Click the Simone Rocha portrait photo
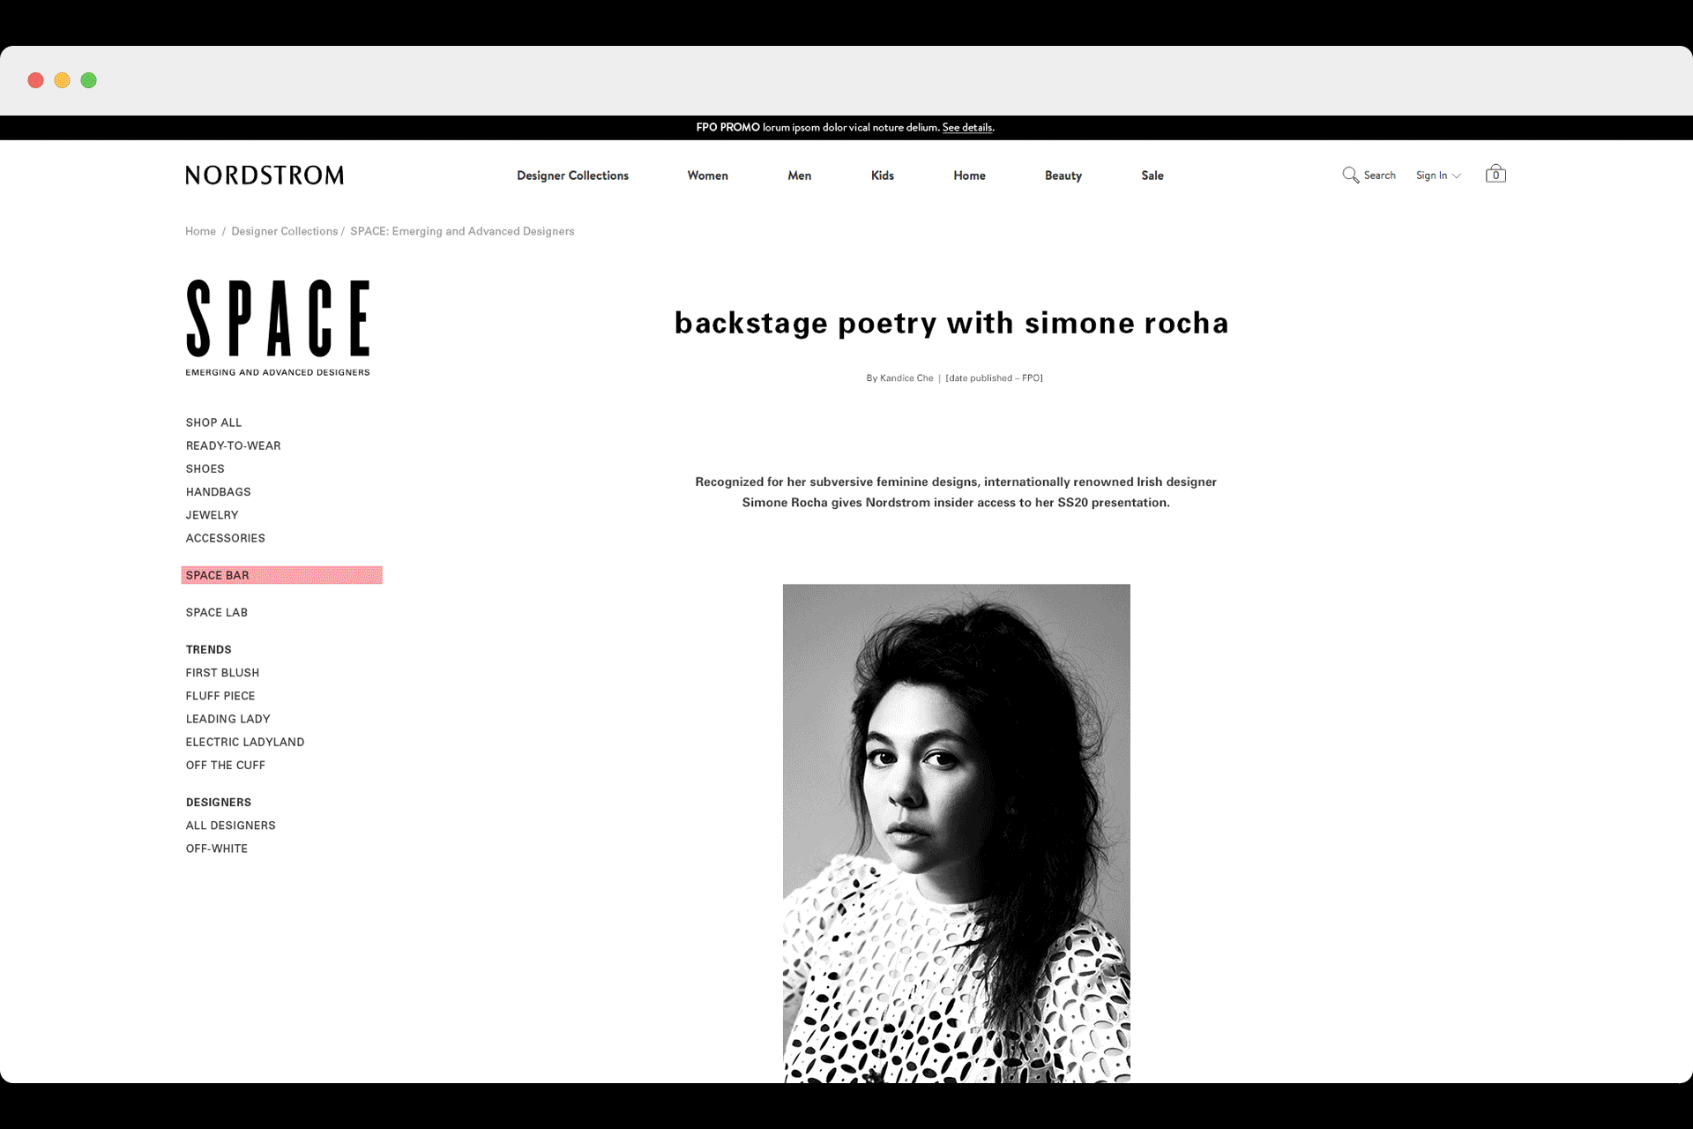The image size is (1693, 1129). coord(956,833)
